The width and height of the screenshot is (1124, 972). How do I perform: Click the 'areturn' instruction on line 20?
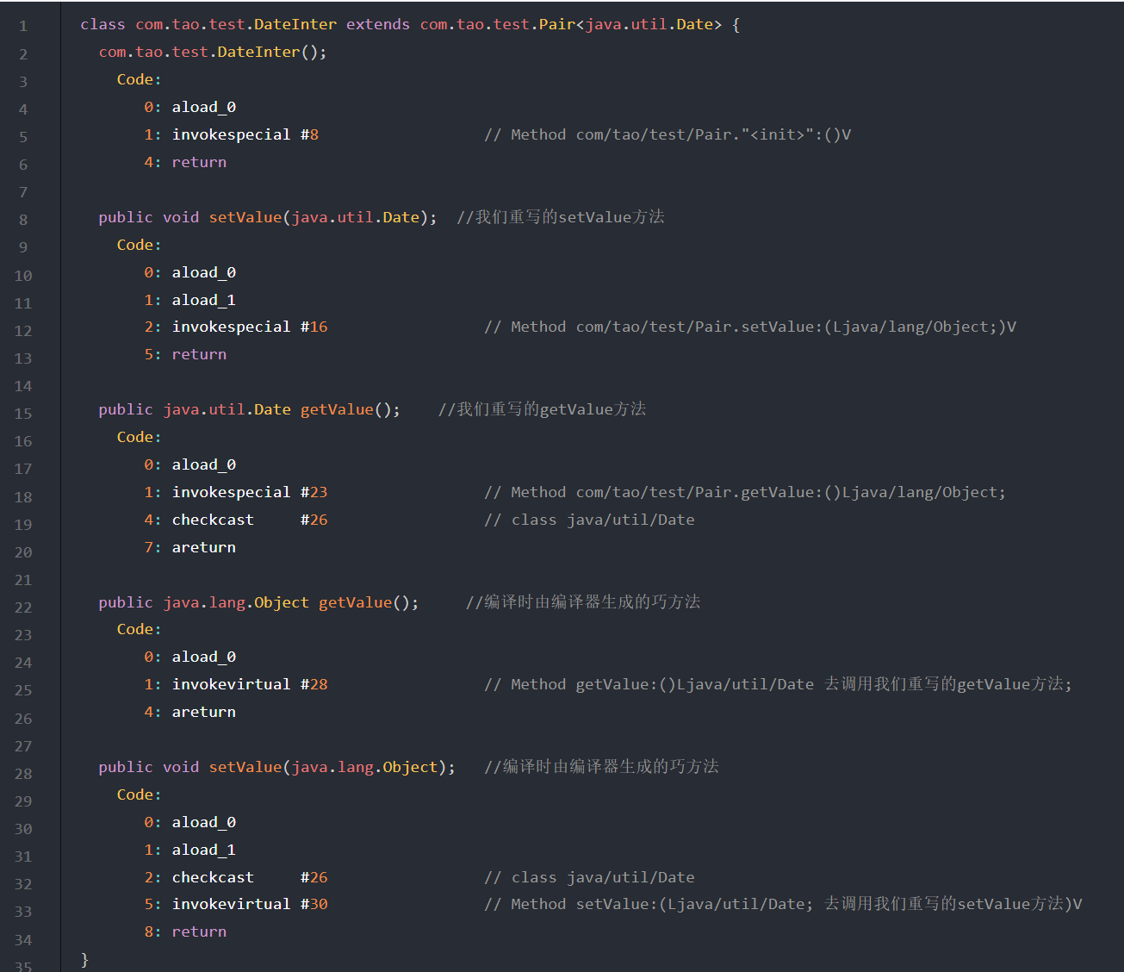click(x=204, y=548)
